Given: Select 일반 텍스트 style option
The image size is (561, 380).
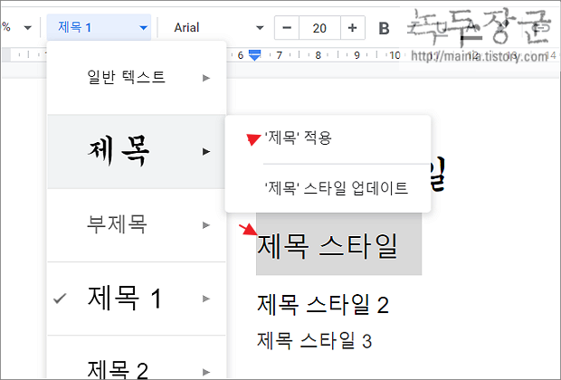Looking at the screenshot, I should [137, 78].
